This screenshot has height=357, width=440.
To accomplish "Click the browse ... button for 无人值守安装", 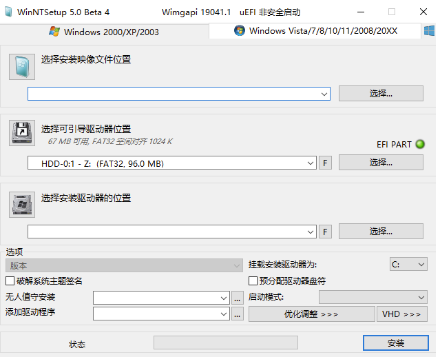I will point(237,298).
